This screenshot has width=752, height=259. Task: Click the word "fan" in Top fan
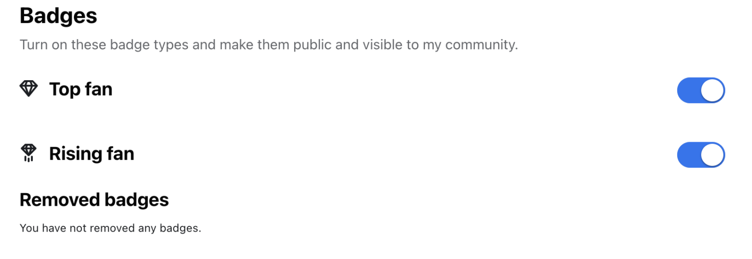[98, 89]
